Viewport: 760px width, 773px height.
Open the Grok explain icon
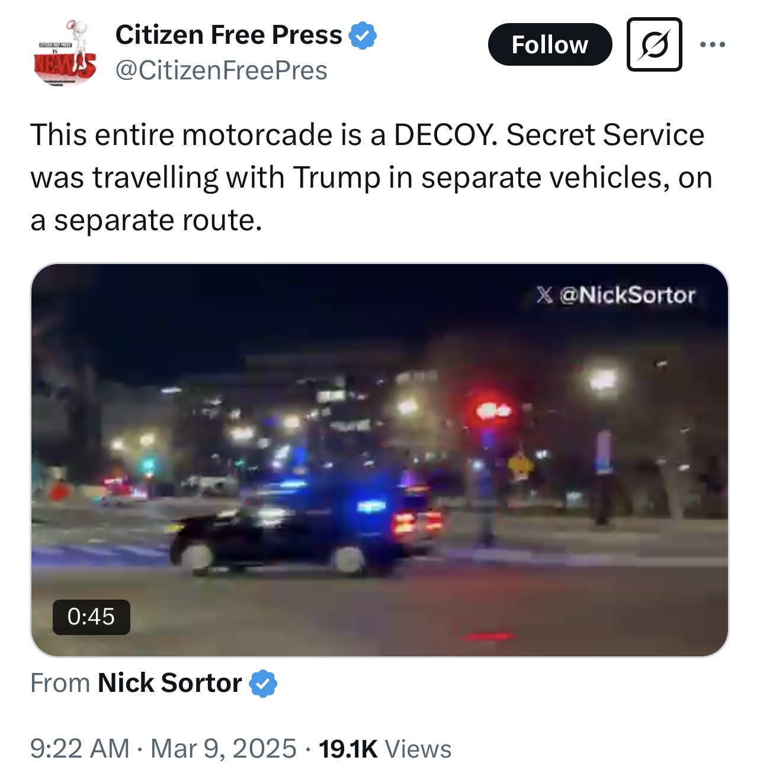coord(654,44)
